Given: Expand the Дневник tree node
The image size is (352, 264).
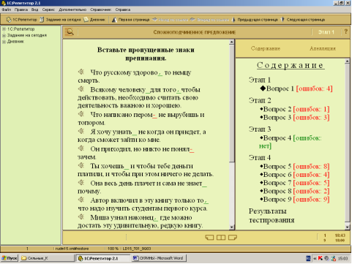Looking at the screenshot, I should pyautogui.click(x=4, y=42).
